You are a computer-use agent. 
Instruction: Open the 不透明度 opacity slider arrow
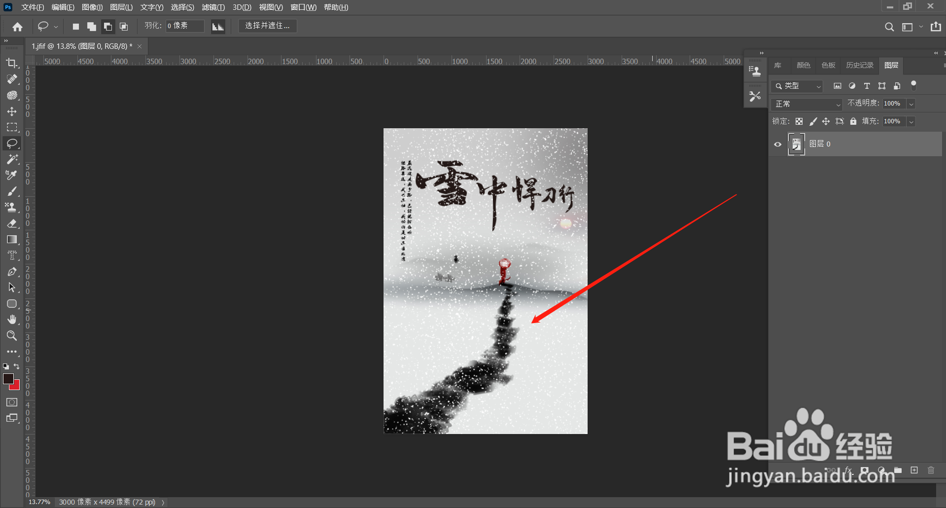pos(911,104)
